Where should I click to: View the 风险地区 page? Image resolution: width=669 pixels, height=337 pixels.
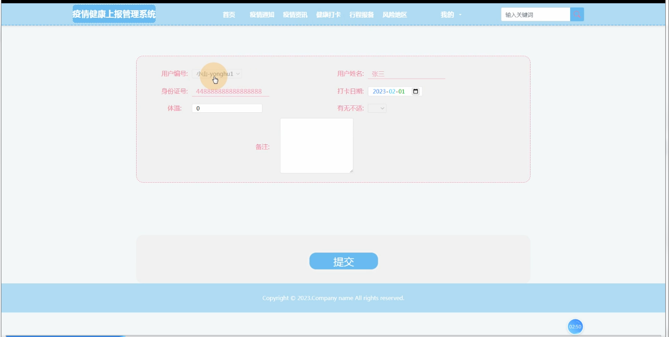tap(394, 14)
